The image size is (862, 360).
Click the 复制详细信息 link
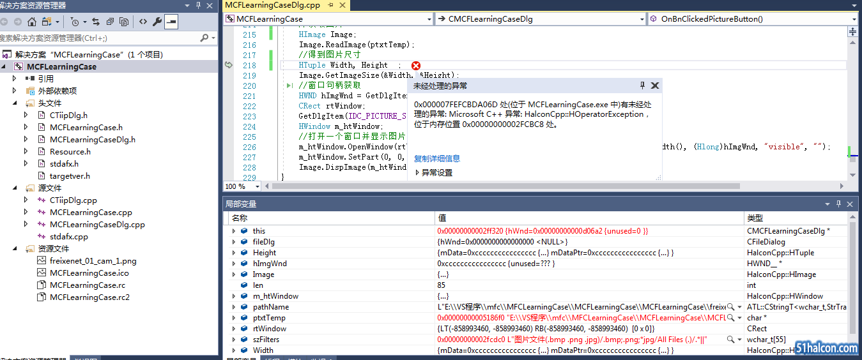(x=437, y=158)
